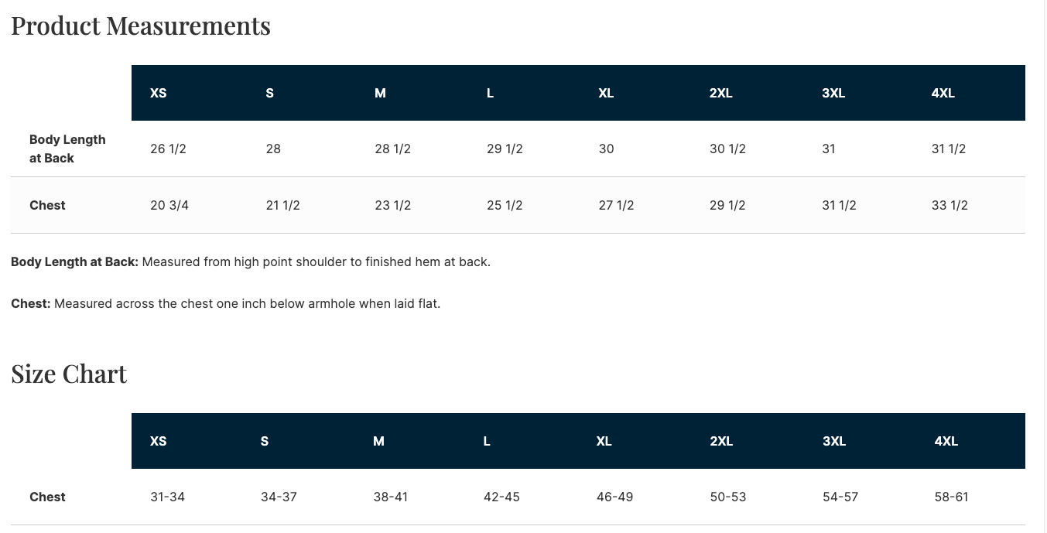Select the 31-34 chest range cell
Viewport: 1047px width, 533px height.
tap(167, 497)
